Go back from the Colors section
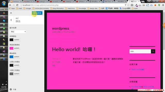This screenshot has width=165, height=92. click(x=11, y=20)
